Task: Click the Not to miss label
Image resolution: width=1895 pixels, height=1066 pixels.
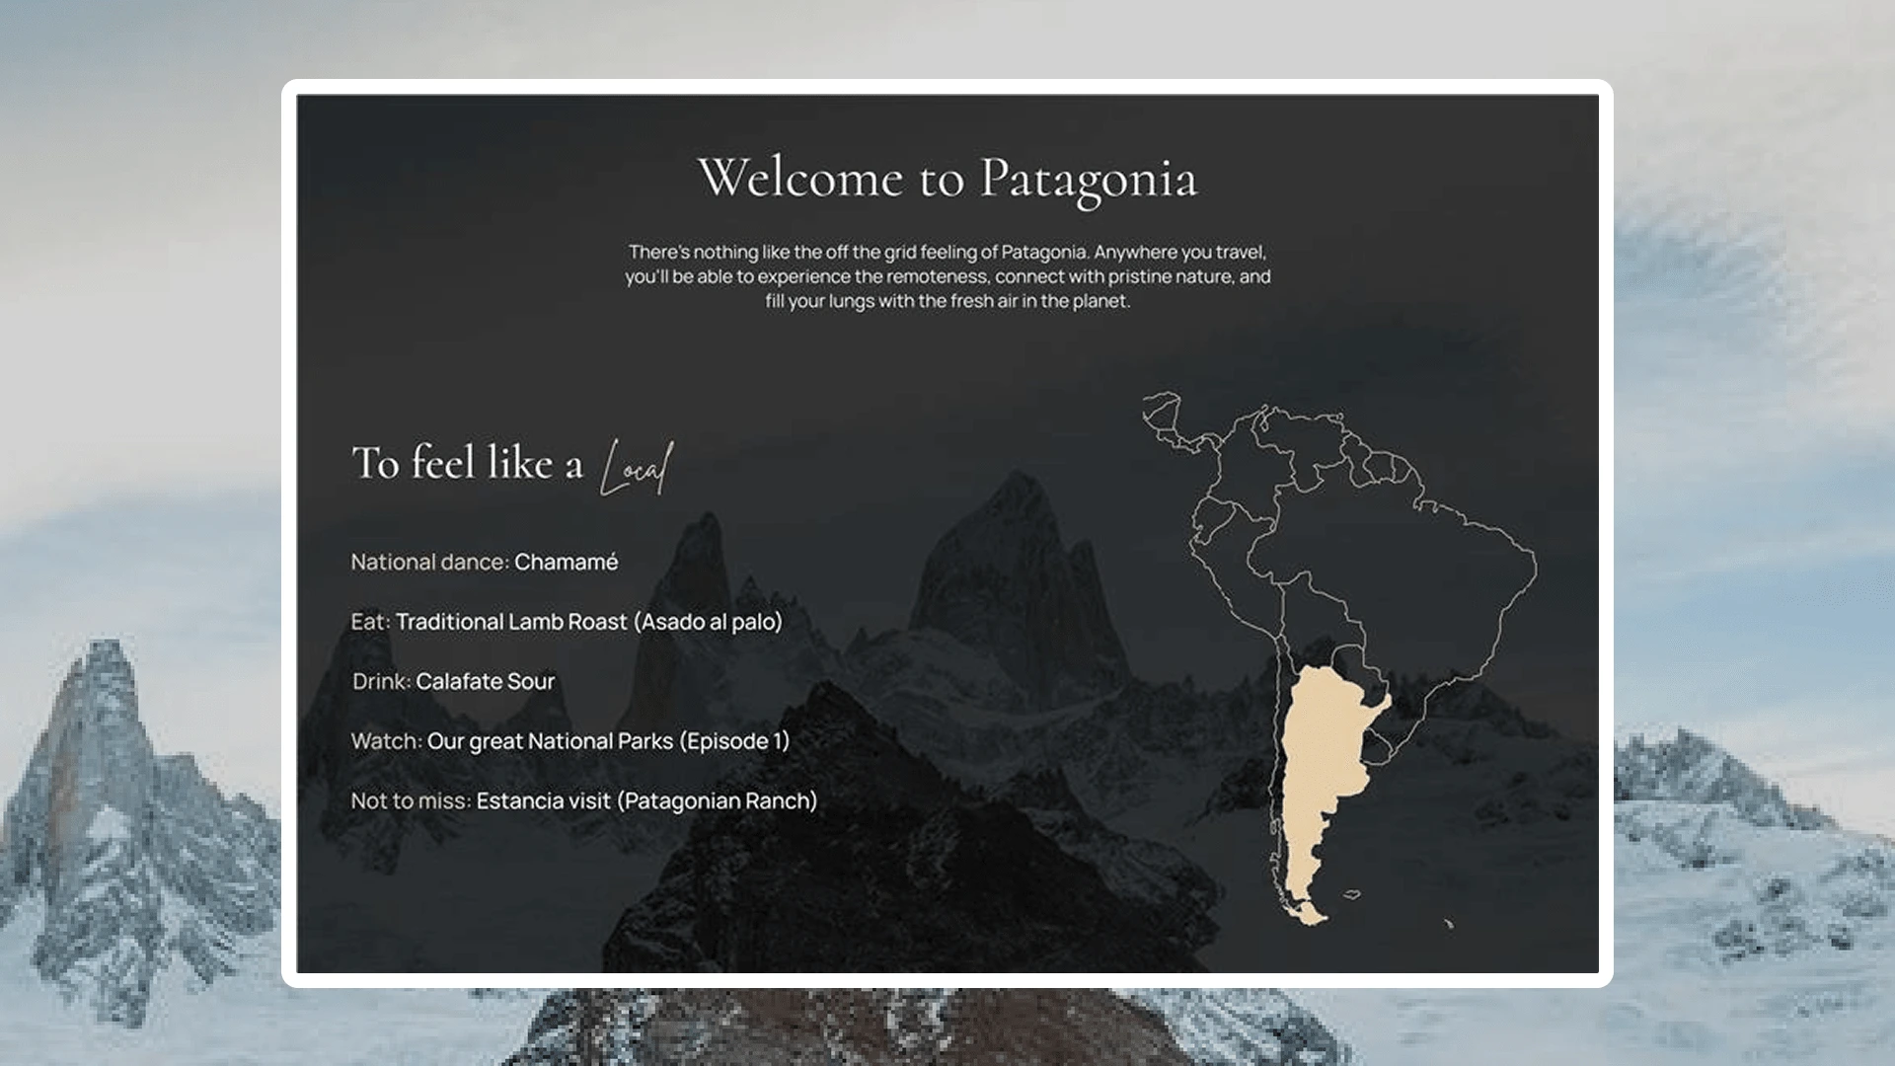Action: click(411, 801)
